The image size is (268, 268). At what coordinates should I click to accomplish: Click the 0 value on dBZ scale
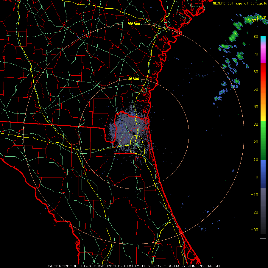coord(257,177)
